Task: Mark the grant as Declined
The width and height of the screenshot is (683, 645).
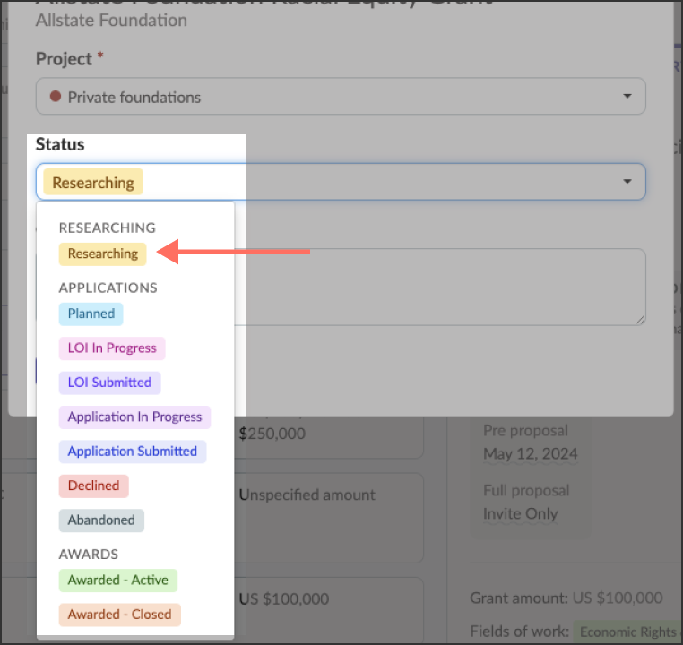Action: click(x=93, y=486)
